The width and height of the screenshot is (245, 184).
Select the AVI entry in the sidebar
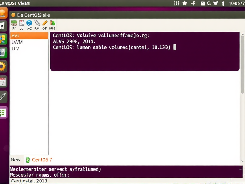[x=29, y=35]
